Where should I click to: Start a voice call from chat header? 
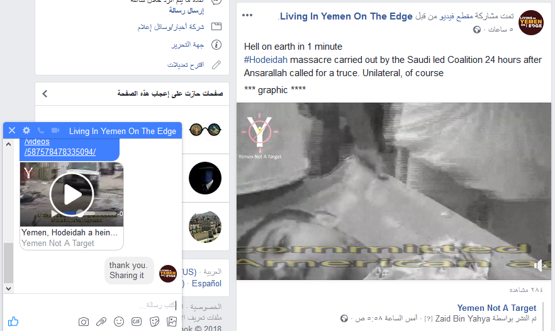pos(41,130)
